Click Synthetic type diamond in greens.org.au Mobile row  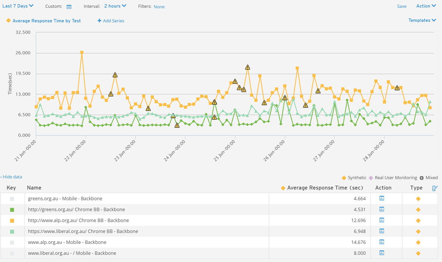(418, 199)
